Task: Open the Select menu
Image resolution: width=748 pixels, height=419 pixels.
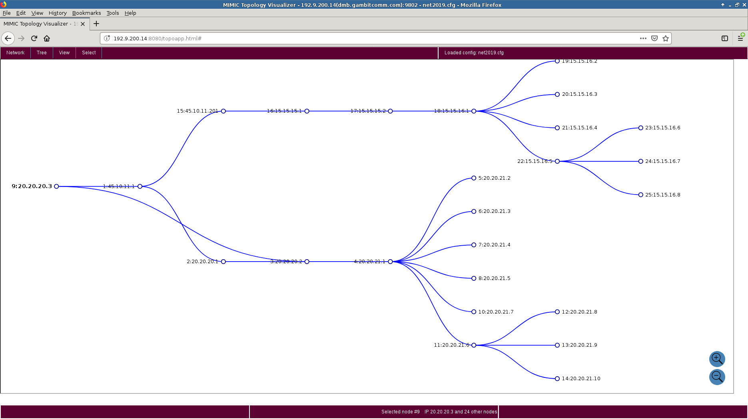Action: 89,53
